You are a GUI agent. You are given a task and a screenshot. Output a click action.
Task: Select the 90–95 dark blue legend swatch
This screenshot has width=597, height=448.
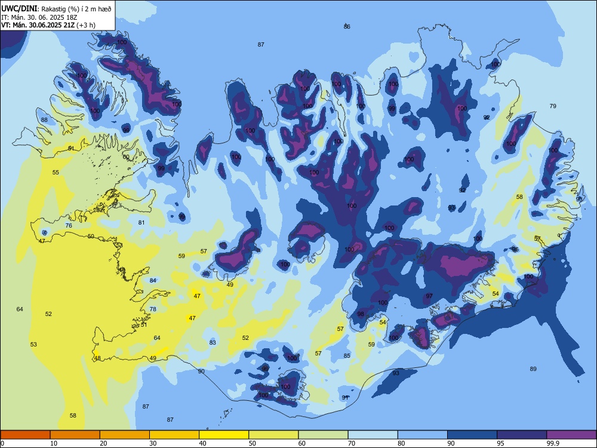472,435
